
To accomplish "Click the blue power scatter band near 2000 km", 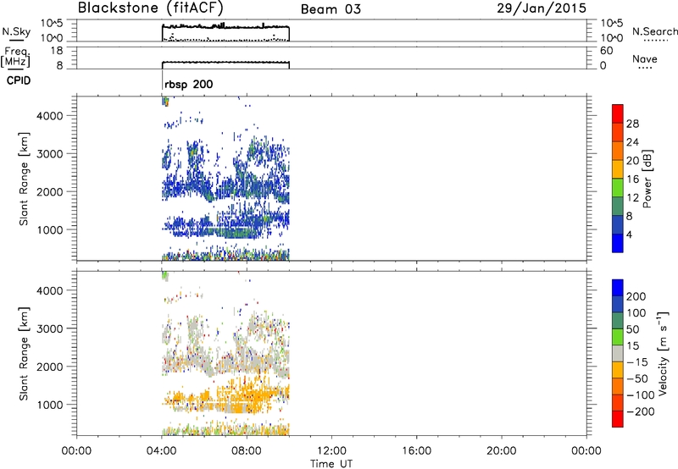I will pyautogui.click(x=225, y=188).
